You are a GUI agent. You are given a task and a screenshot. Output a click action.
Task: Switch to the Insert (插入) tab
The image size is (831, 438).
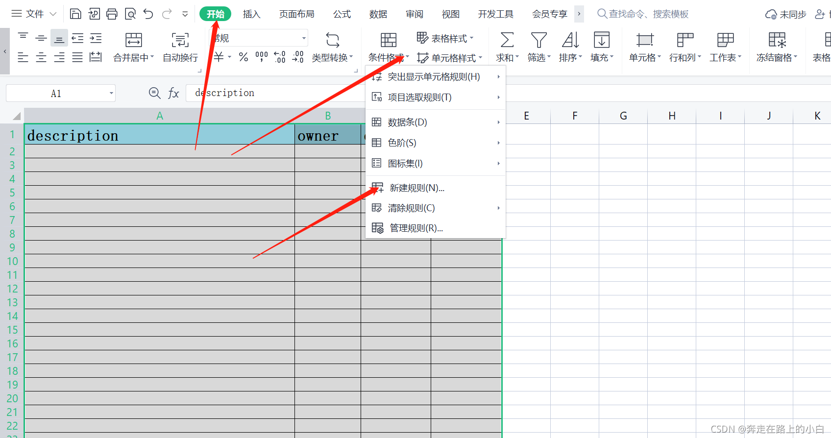[251, 14]
